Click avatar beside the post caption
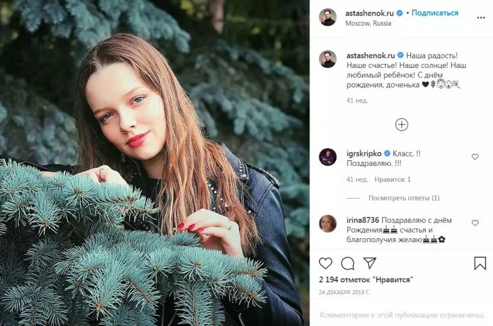 click(x=328, y=59)
